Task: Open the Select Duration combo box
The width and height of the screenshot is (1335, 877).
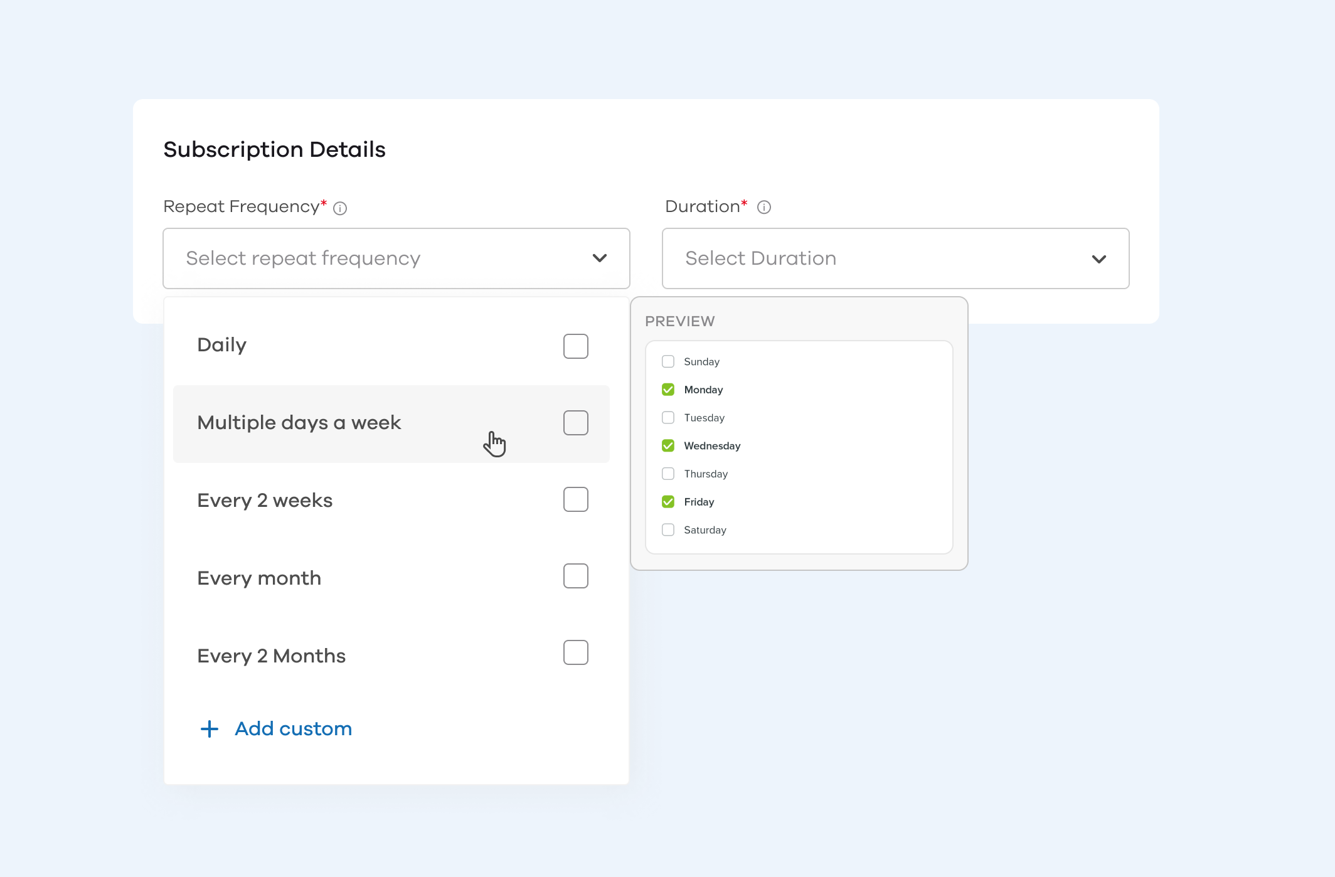Action: pos(896,258)
